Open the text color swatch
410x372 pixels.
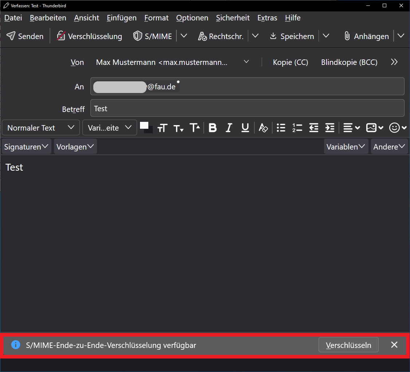click(x=144, y=125)
